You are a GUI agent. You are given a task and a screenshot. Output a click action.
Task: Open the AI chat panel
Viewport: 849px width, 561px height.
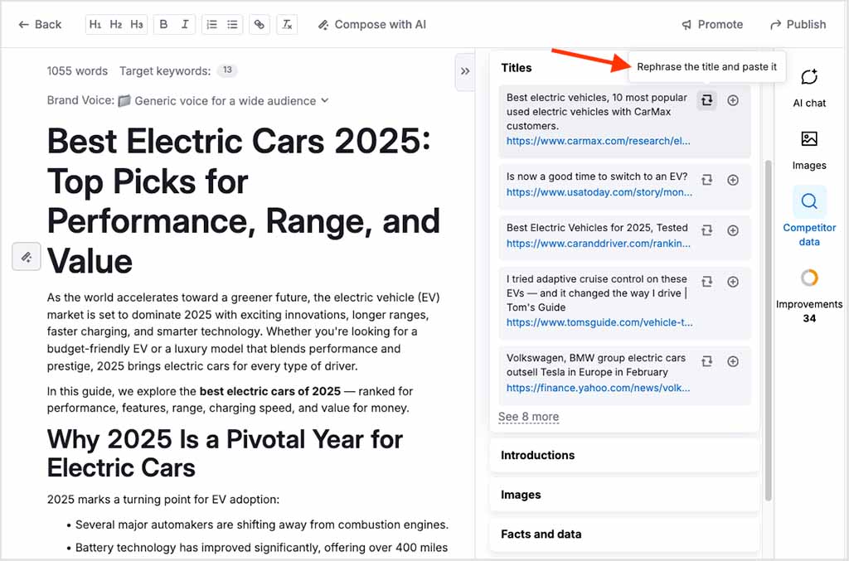pos(809,88)
